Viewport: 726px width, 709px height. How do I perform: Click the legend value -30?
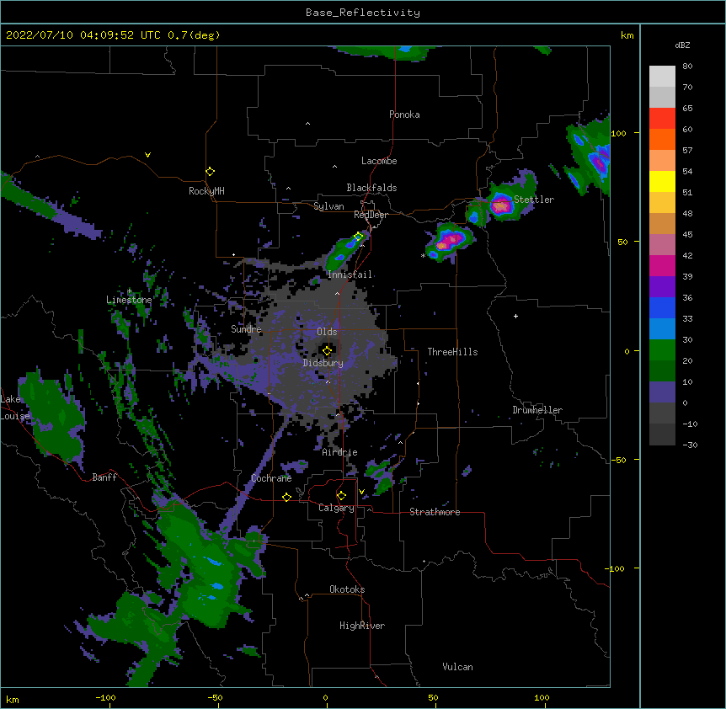click(690, 445)
